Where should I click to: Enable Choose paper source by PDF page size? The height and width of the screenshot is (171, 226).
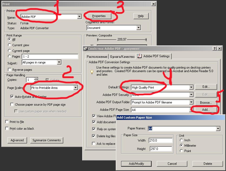12,105
